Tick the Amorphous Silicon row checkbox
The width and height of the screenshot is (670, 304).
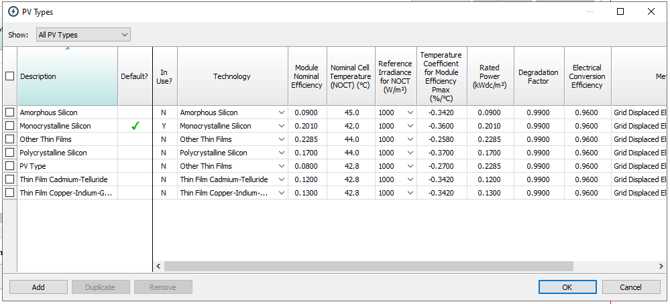pos(9,112)
